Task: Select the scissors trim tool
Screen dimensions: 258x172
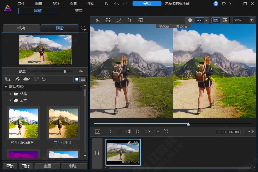Action: (x=98, y=20)
